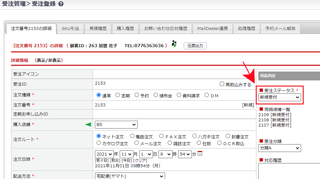Open the 購入店舗 dropdown showing BS

point(116,125)
